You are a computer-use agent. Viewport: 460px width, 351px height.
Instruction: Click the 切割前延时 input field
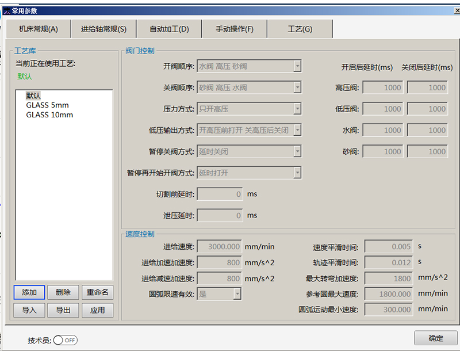coord(220,194)
